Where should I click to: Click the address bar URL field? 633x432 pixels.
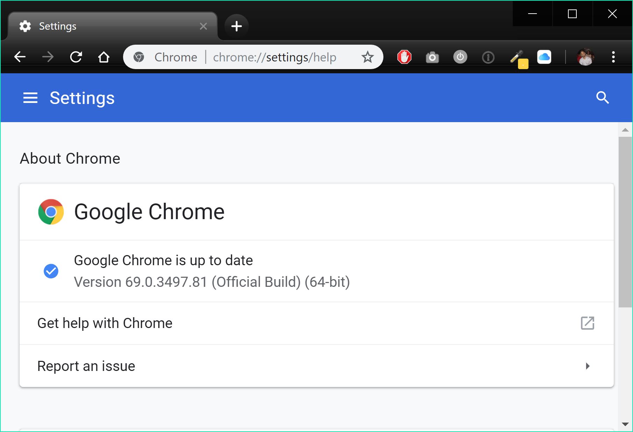coord(274,57)
